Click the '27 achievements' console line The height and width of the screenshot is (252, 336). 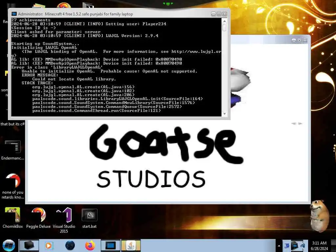31,20
